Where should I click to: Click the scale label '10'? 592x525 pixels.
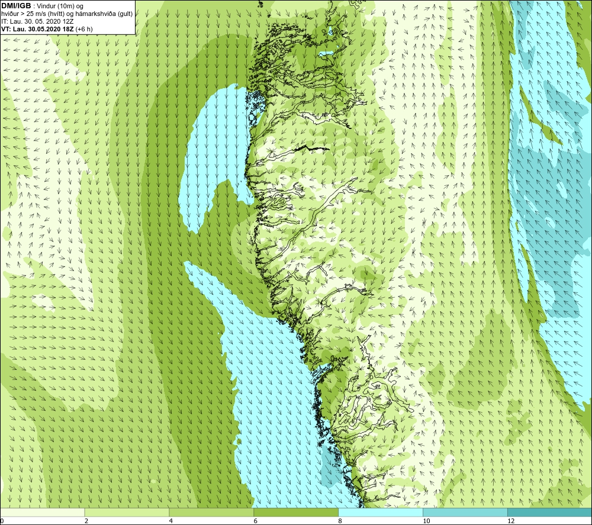click(426, 521)
